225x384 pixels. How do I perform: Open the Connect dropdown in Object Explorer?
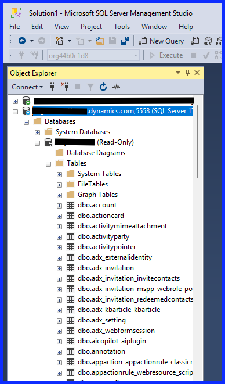click(27, 87)
